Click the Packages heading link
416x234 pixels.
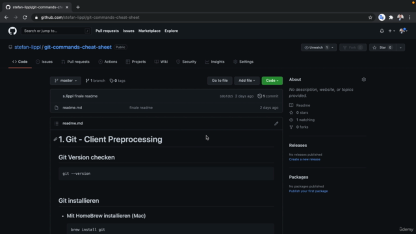(x=298, y=177)
